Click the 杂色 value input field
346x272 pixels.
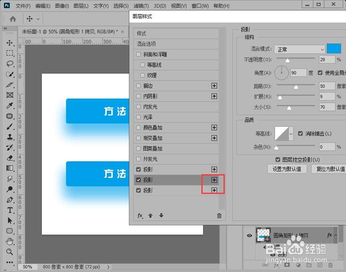click(x=326, y=146)
